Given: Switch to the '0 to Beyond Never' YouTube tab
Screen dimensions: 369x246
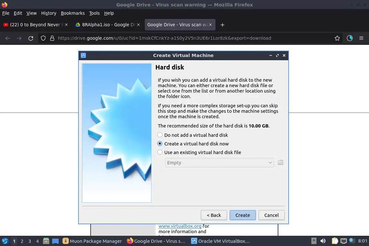Looking at the screenshot, I should coord(35,25).
